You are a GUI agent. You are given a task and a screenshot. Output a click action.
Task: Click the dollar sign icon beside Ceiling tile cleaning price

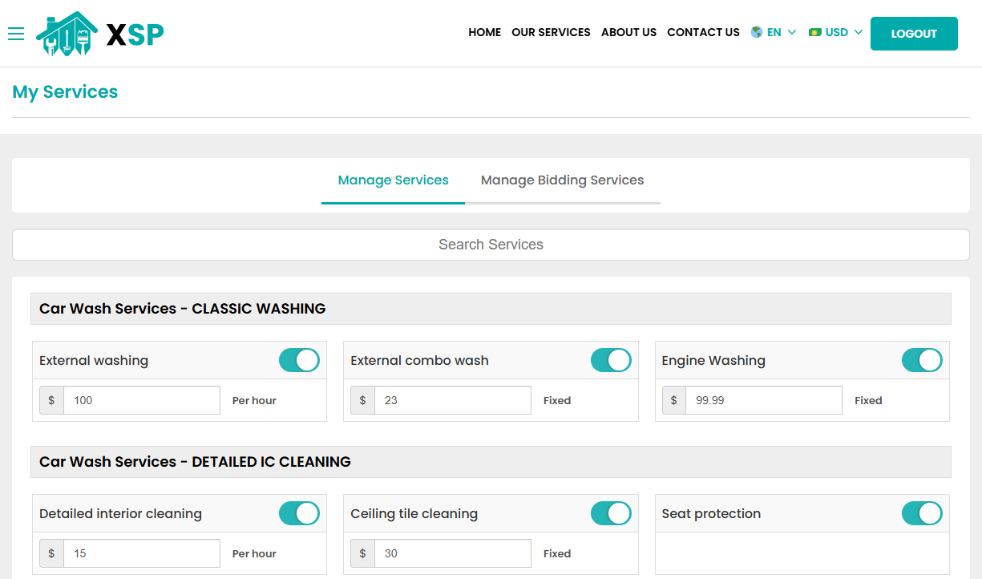[362, 553]
